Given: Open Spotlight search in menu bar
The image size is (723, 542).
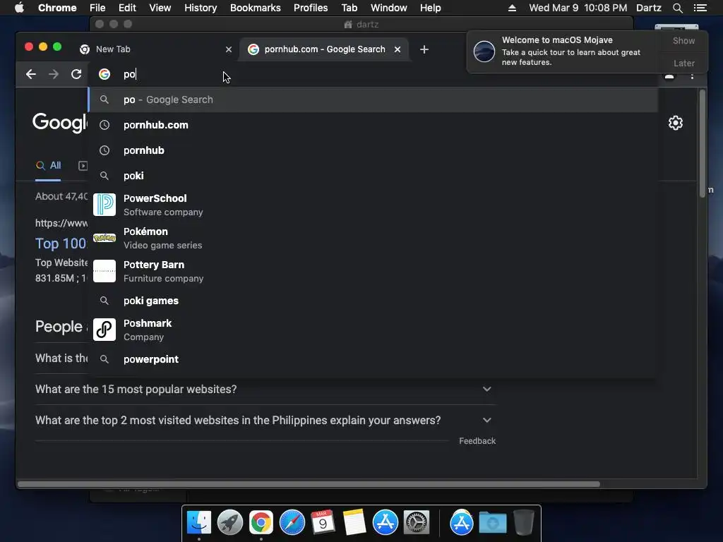Looking at the screenshot, I should coord(677,8).
